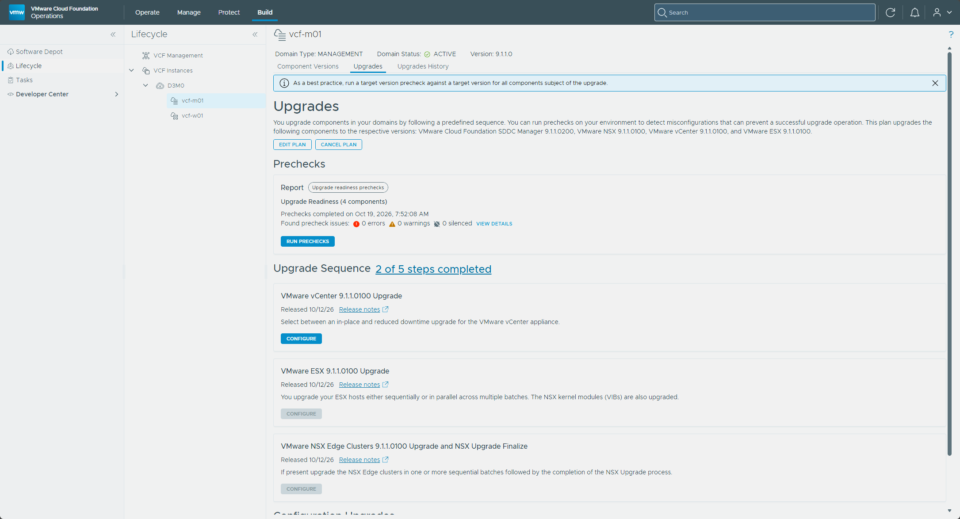Collapse the D3MO tree node
The width and height of the screenshot is (960, 519).
(x=145, y=85)
